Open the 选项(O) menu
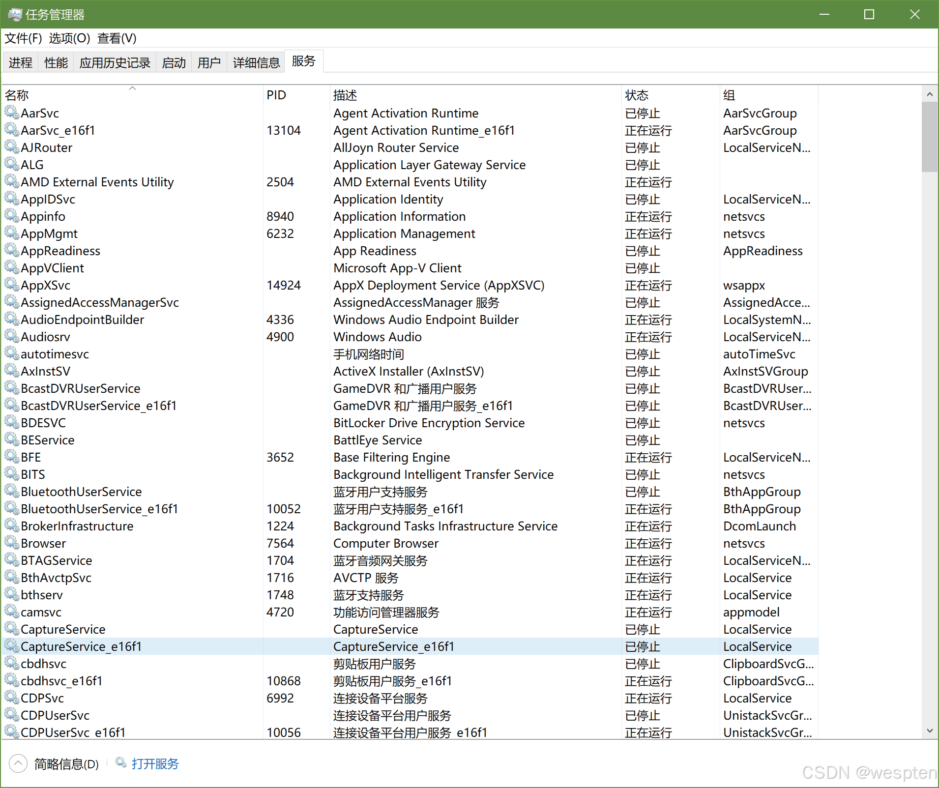Image resolution: width=939 pixels, height=788 pixels. point(69,38)
